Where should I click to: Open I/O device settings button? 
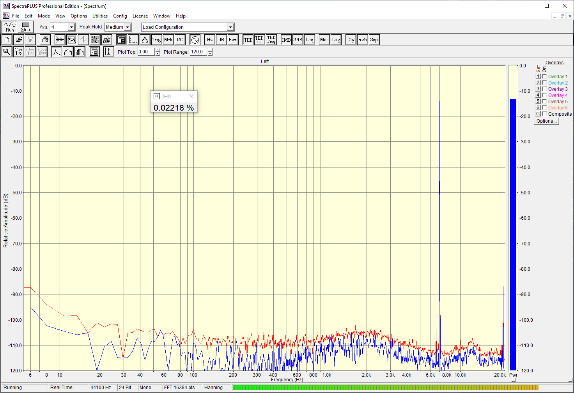click(x=180, y=40)
